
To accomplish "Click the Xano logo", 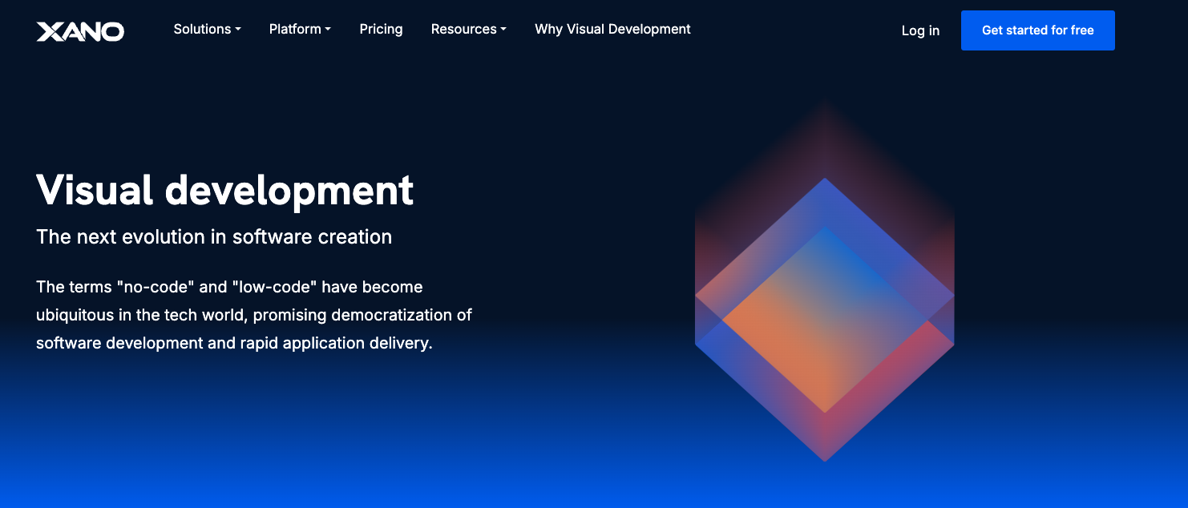I will tap(80, 31).
